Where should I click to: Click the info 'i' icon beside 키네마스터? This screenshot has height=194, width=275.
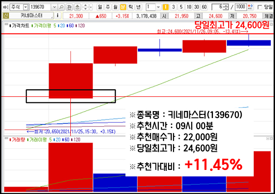pyautogui.click(x=57, y=16)
